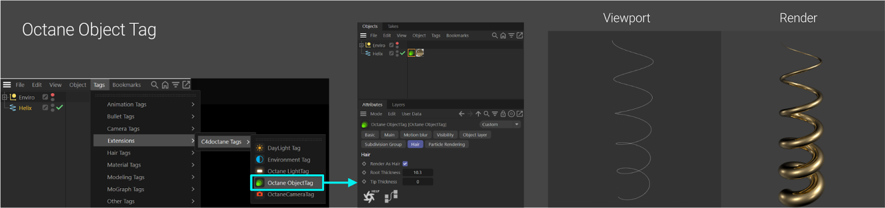Viewport: 885px width, 208px height.
Task: Click the Root Thickness value field
Action: click(418, 173)
